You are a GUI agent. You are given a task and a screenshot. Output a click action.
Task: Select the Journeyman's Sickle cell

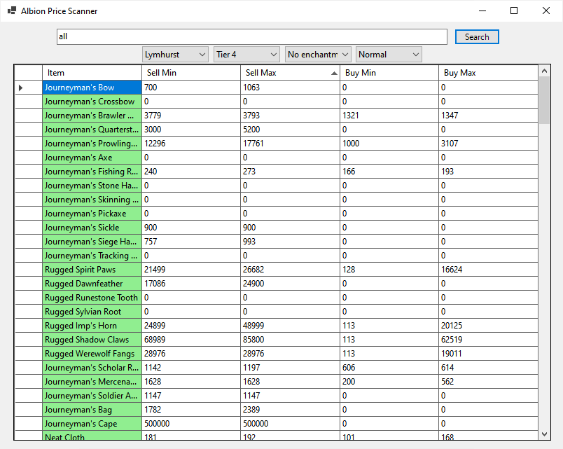point(92,228)
